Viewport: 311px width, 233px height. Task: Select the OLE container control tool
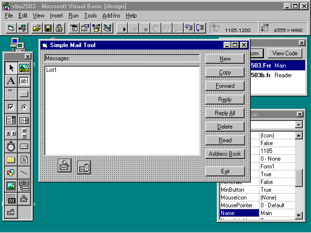(11, 199)
